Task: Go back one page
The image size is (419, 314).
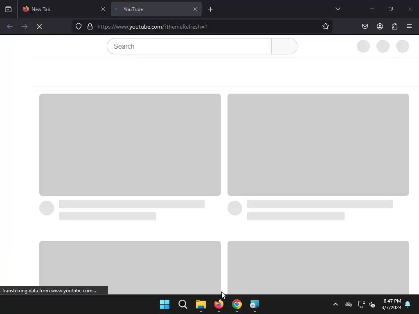Action: click(10, 27)
